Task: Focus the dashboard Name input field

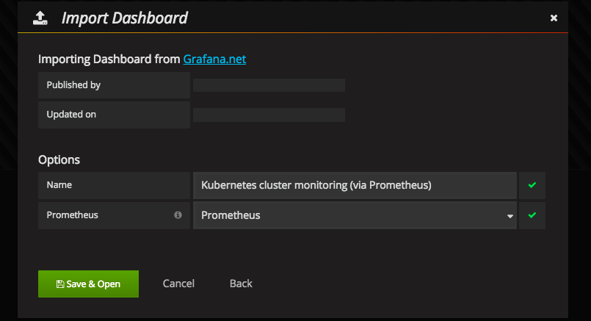Action: click(x=355, y=185)
